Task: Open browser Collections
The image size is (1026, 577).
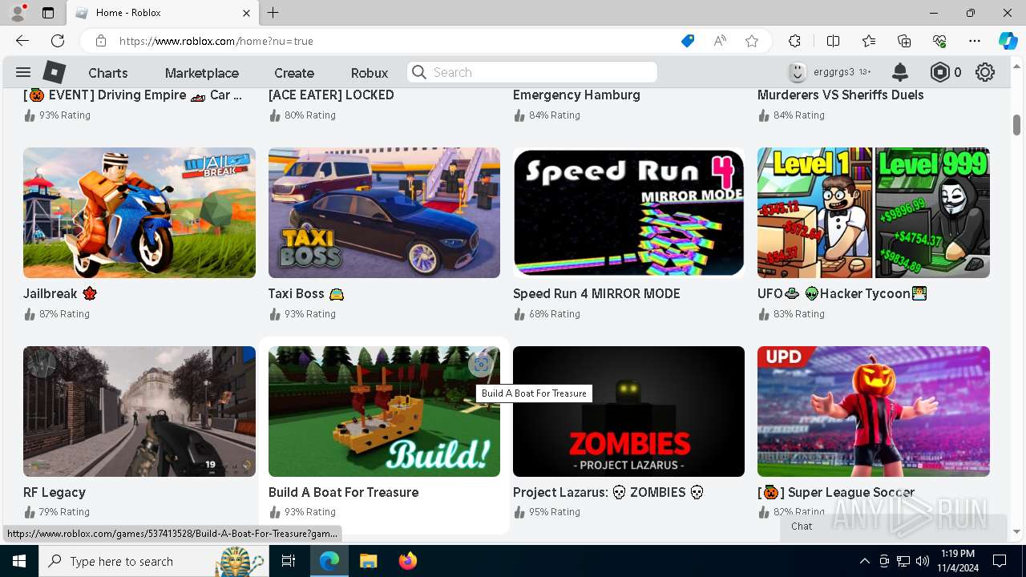Action: click(x=904, y=41)
